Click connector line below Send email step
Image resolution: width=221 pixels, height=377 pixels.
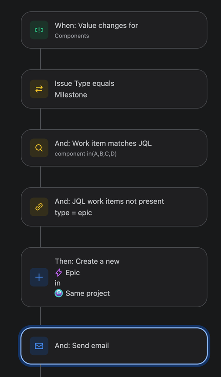coord(41,371)
